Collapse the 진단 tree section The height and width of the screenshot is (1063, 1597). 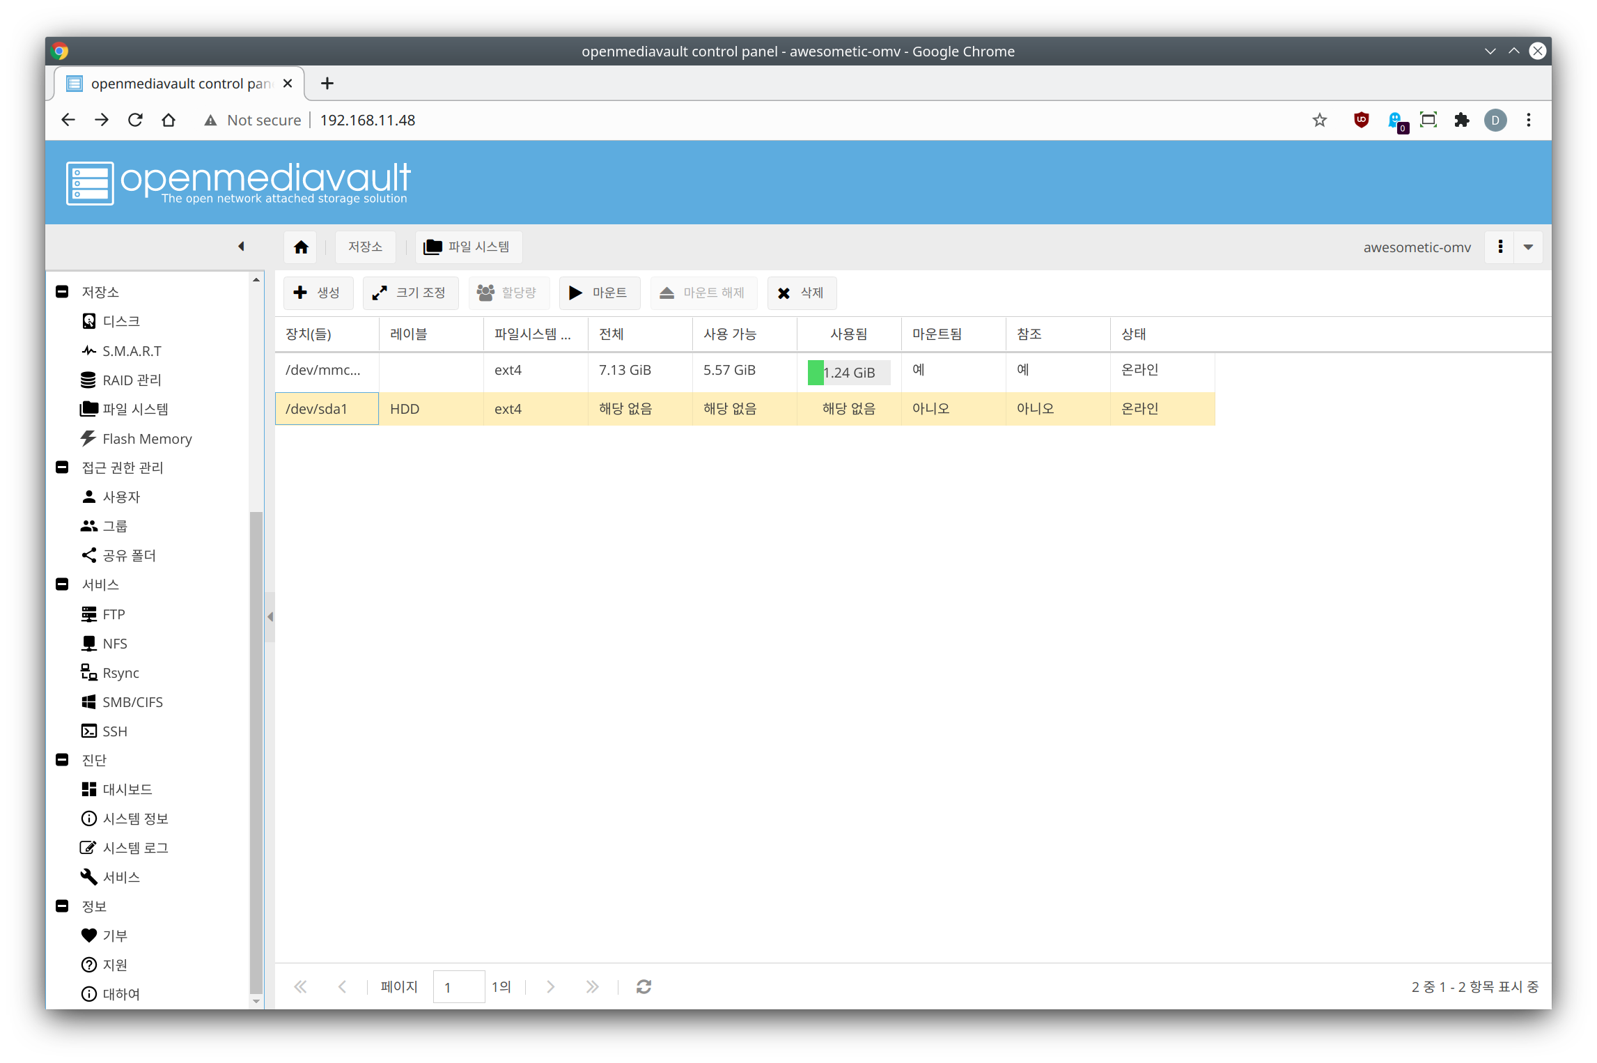point(62,760)
